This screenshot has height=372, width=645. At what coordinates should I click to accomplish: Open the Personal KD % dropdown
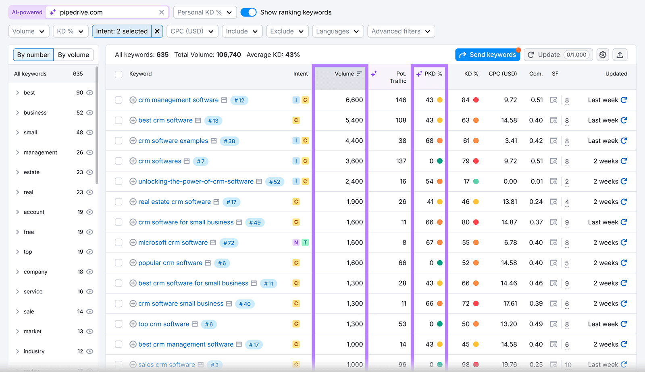tap(205, 13)
